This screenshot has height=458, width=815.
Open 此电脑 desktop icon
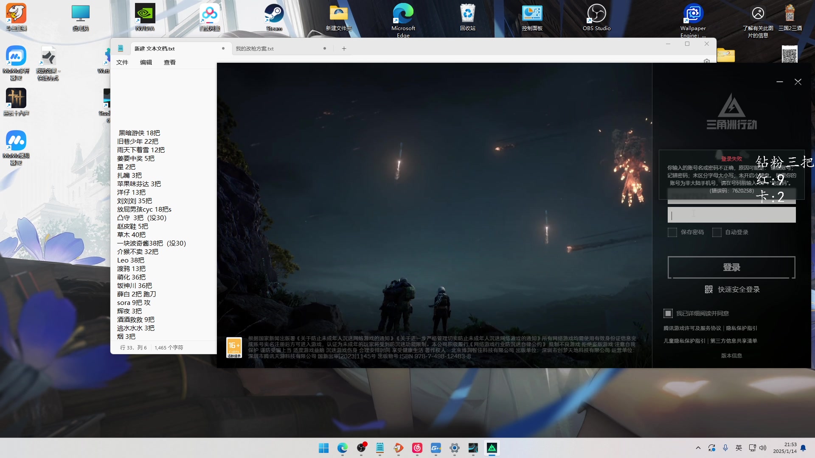81,17
